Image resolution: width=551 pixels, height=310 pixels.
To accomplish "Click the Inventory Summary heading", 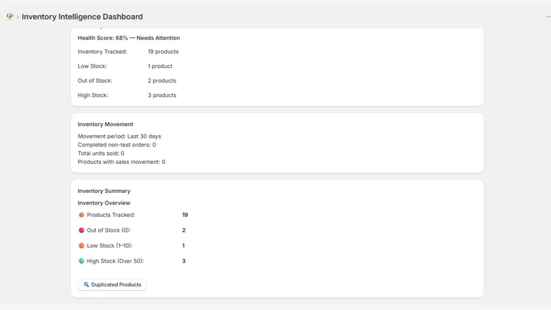I will [x=104, y=191].
